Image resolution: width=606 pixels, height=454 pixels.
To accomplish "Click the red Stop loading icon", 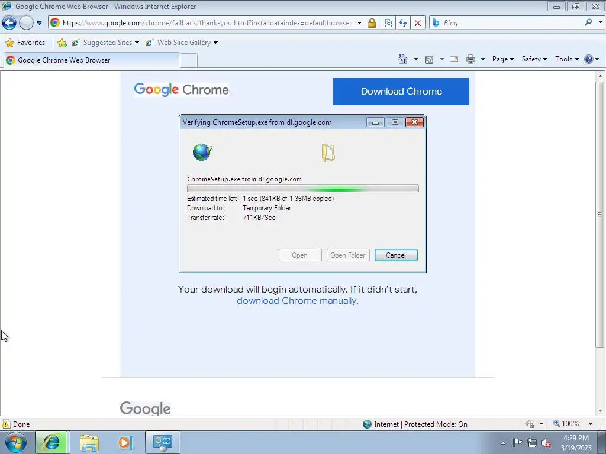I will click(x=418, y=23).
